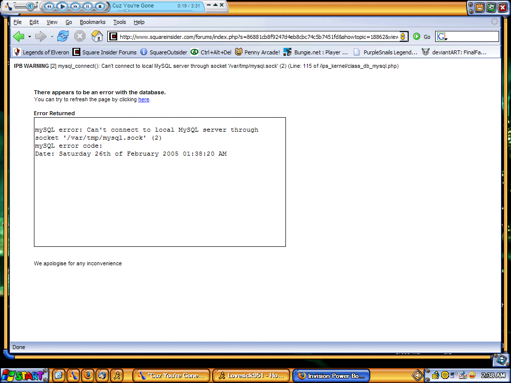
Task: Open the Help menu
Action: click(139, 22)
